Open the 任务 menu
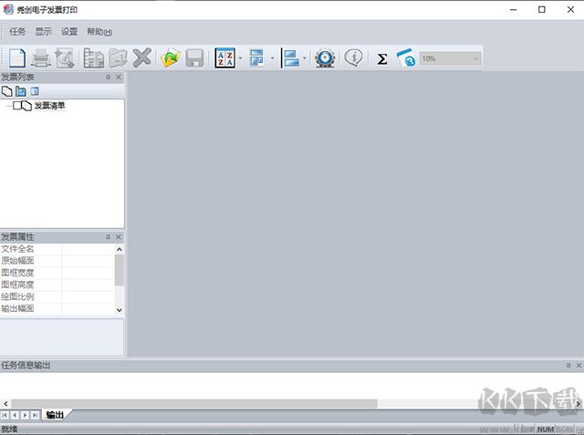584x435 pixels. [x=17, y=32]
